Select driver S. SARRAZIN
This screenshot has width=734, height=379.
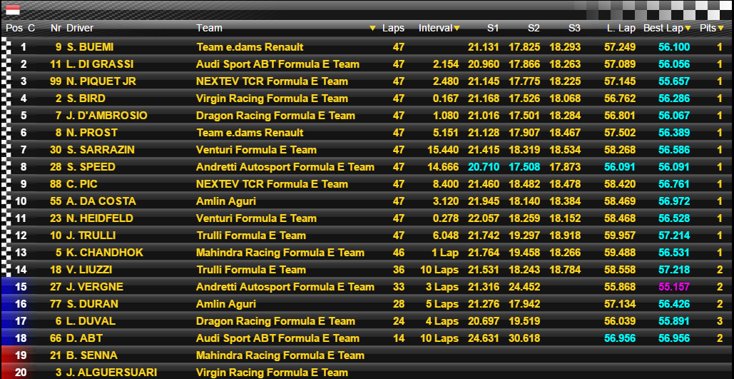click(100, 150)
